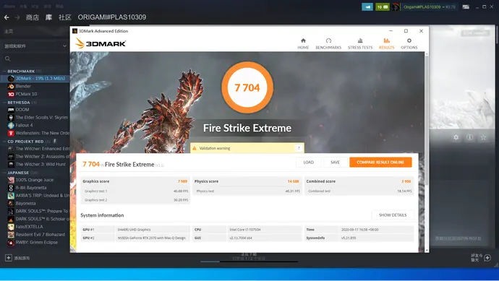Select The Witcher 3: Wild Hunt
This screenshot has height=281, width=499.
35,165
